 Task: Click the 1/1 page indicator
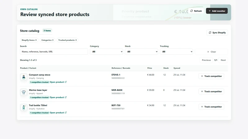(215, 60)
